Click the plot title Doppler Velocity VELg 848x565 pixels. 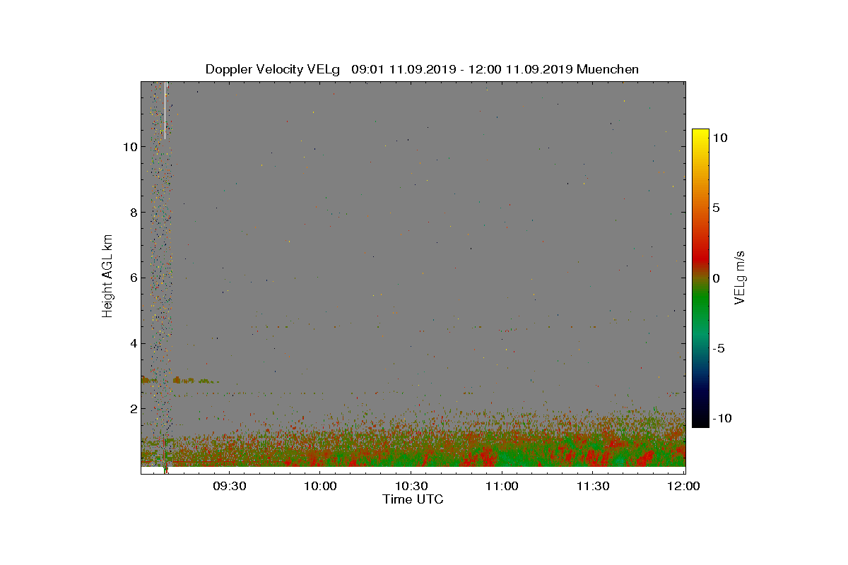pyautogui.click(x=273, y=69)
